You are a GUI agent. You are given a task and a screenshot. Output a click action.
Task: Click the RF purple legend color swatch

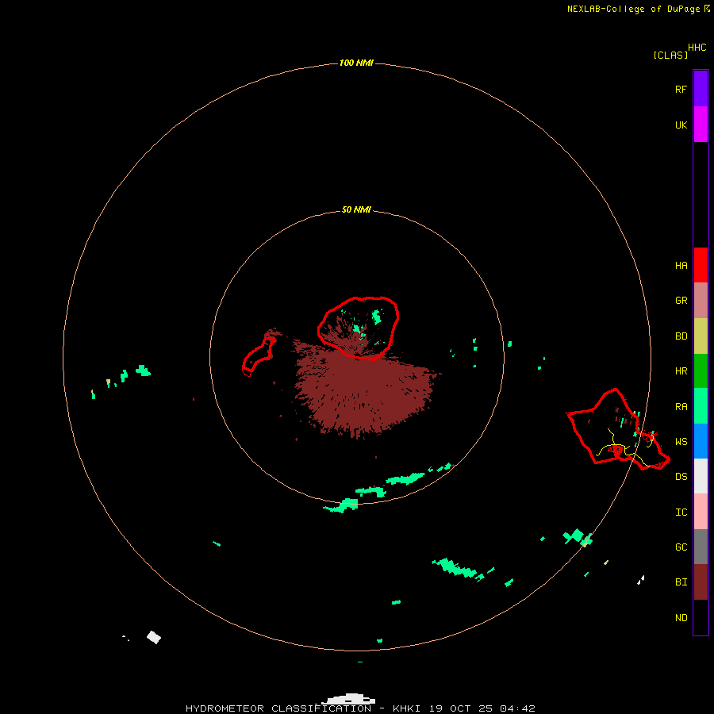(701, 88)
